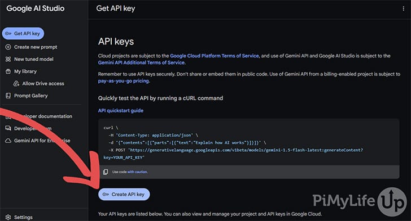Click the copy code icon under cURL snippet
411x221 pixels.
coord(106,172)
